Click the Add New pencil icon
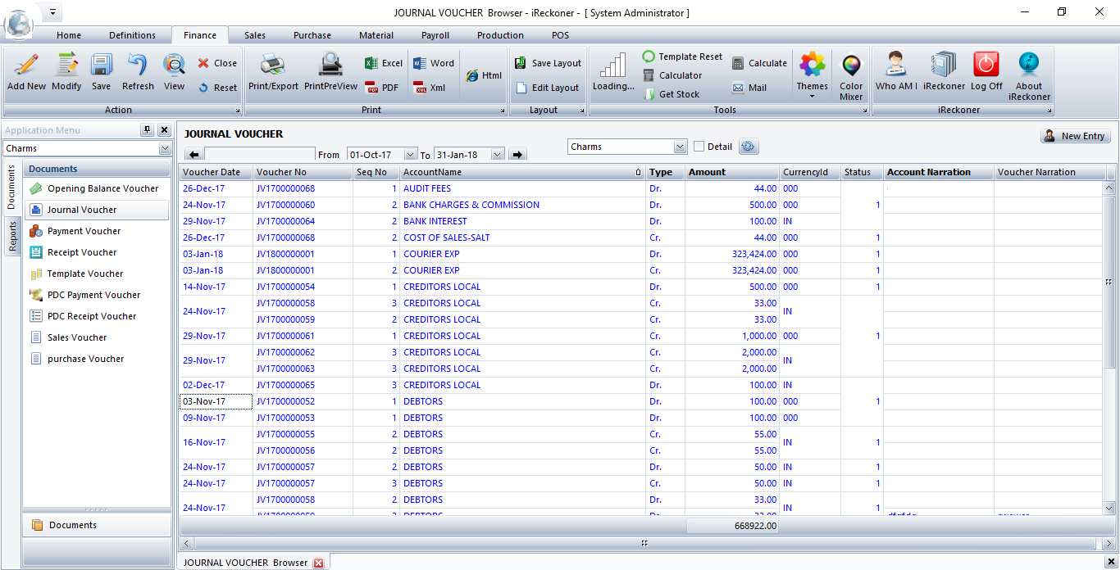Image resolution: width=1120 pixels, height=570 pixels. click(26, 66)
